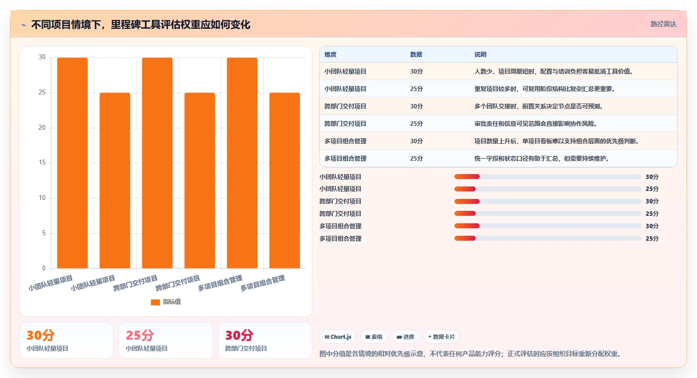The height and width of the screenshot is (378, 697).
Task: Click the 跨部门交付项目 progress bar showing 30分
Action: point(548,201)
